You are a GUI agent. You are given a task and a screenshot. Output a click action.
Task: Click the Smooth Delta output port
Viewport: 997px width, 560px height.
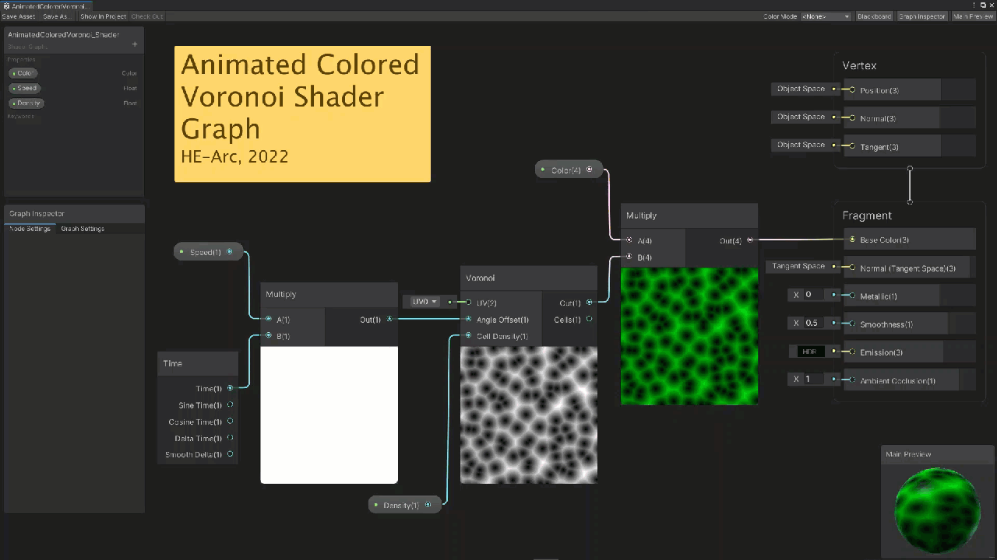tap(230, 454)
